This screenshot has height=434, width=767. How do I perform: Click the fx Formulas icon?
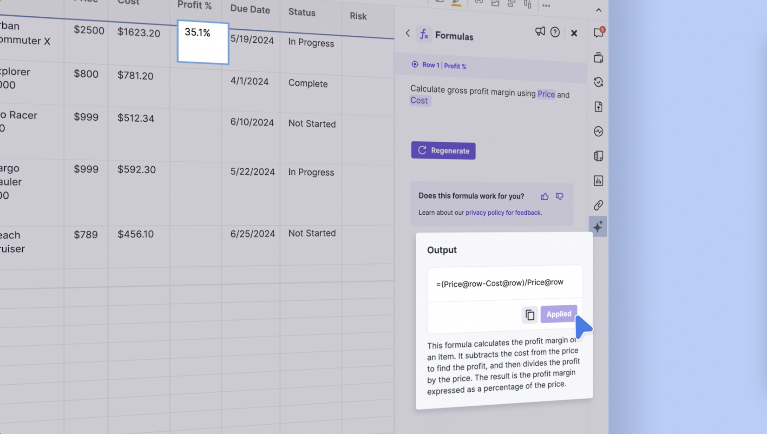[424, 34]
